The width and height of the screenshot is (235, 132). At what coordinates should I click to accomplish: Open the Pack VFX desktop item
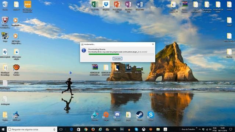117,69
